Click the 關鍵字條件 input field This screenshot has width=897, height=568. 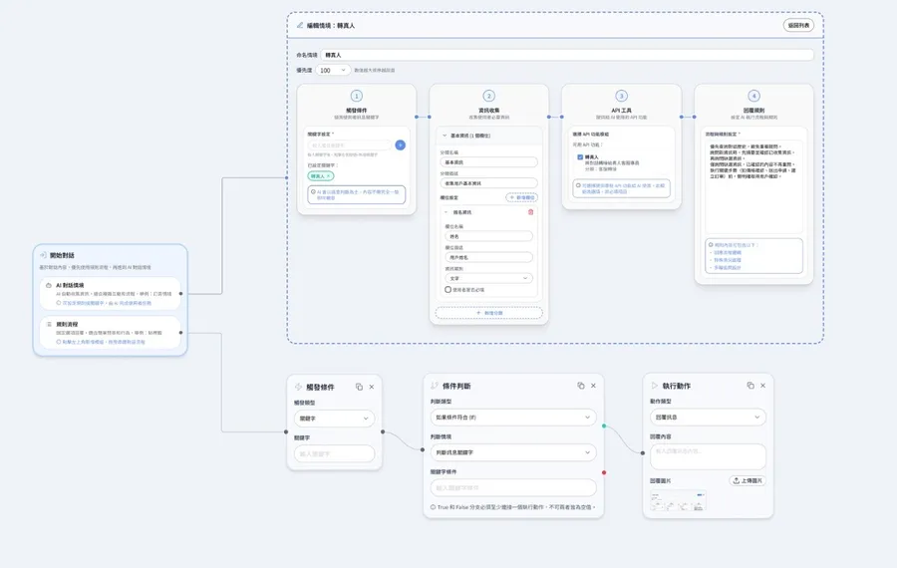coord(513,488)
